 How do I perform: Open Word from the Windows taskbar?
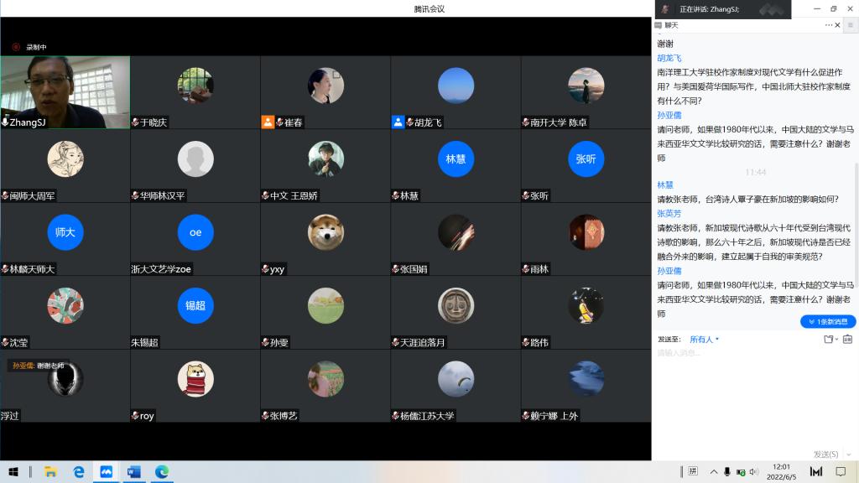point(133,472)
